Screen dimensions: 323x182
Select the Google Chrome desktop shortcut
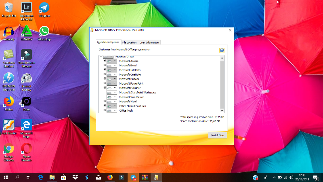pyautogui.click(x=8, y=152)
